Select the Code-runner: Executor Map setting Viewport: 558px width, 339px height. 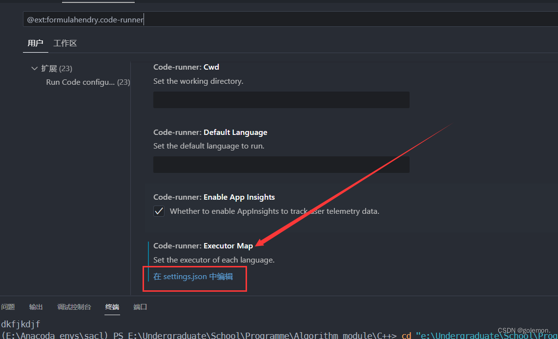coord(203,245)
